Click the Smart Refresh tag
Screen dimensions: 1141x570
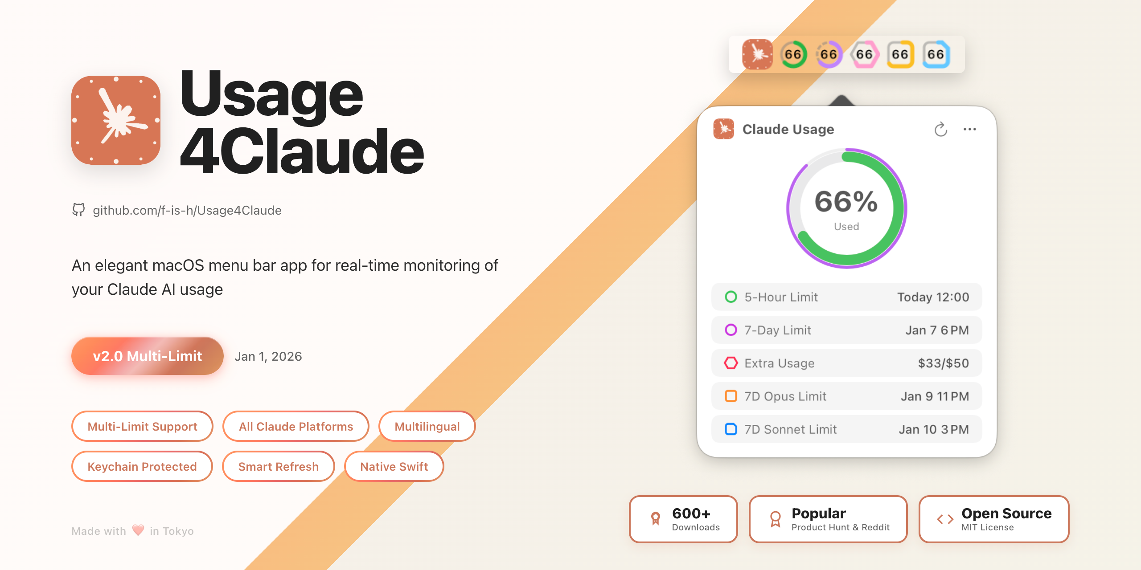tap(278, 467)
